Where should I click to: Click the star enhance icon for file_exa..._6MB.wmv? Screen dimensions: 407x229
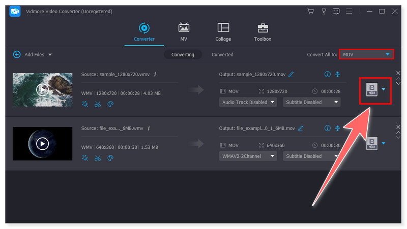[x=85, y=158]
